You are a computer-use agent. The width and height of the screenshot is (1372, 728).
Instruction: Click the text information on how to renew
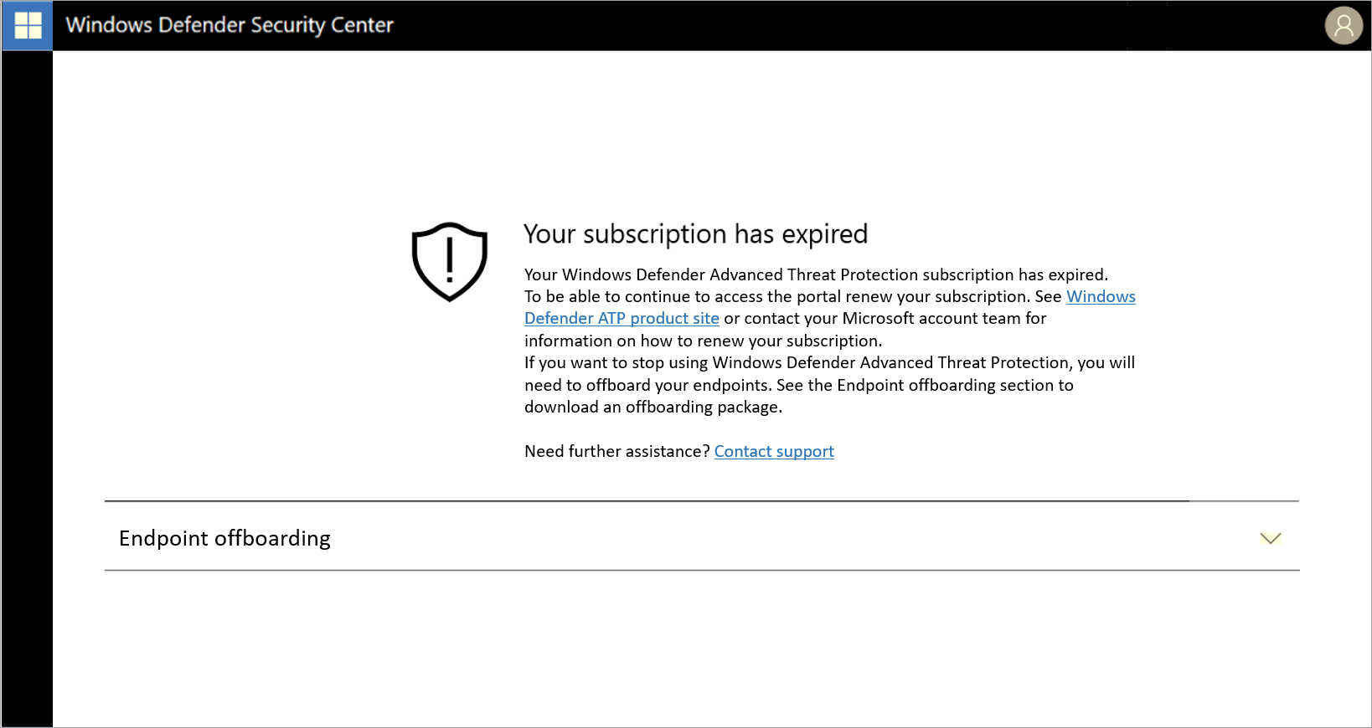(x=702, y=341)
